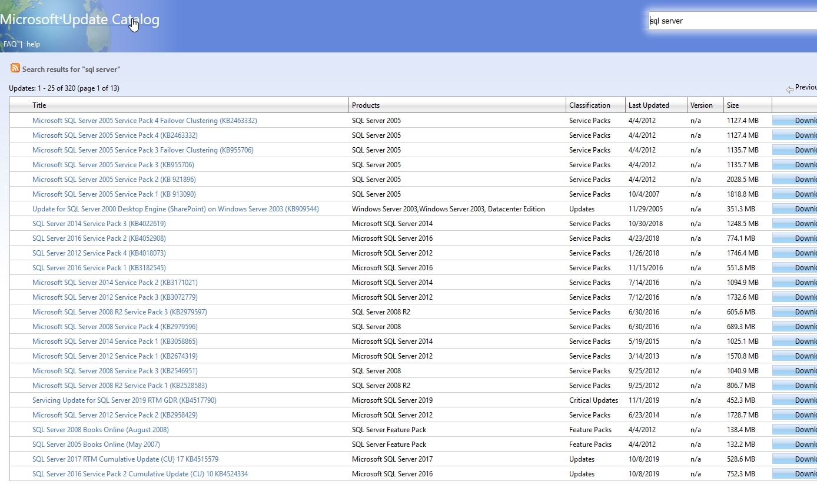Click the Previous page arrow icon
The width and height of the screenshot is (817, 494).
pos(789,89)
